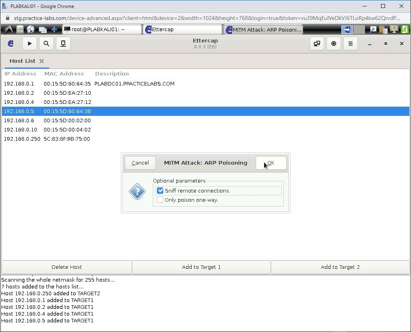Click the Add to Target 2 button
The width and height of the screenshot is (411, 332).
tap(340, 267)
